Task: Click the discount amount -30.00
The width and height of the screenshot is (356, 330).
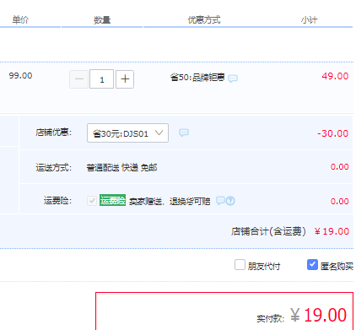Action: coord(333,133)
